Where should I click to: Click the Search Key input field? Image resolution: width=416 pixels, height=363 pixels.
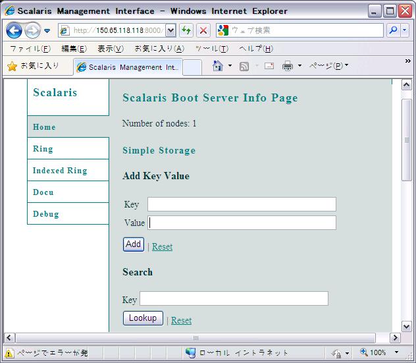234,299
